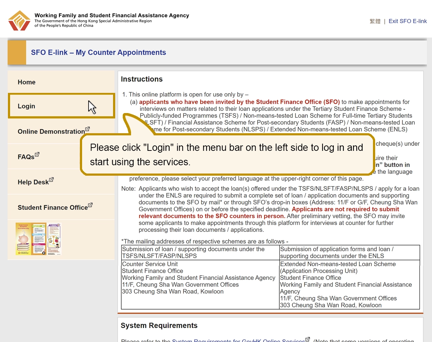Click red text "applicants who have been invited by the Student Finance Office (SFO)"
The height and width of the screenshot is (342, 432).
239,102
